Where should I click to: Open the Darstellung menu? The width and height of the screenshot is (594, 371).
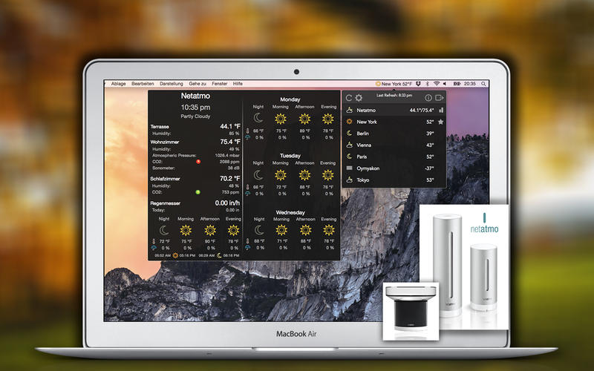pyautogui.click(x=172, y=84)
